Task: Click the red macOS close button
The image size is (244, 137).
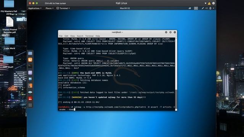Action: [x=30, y=3]
